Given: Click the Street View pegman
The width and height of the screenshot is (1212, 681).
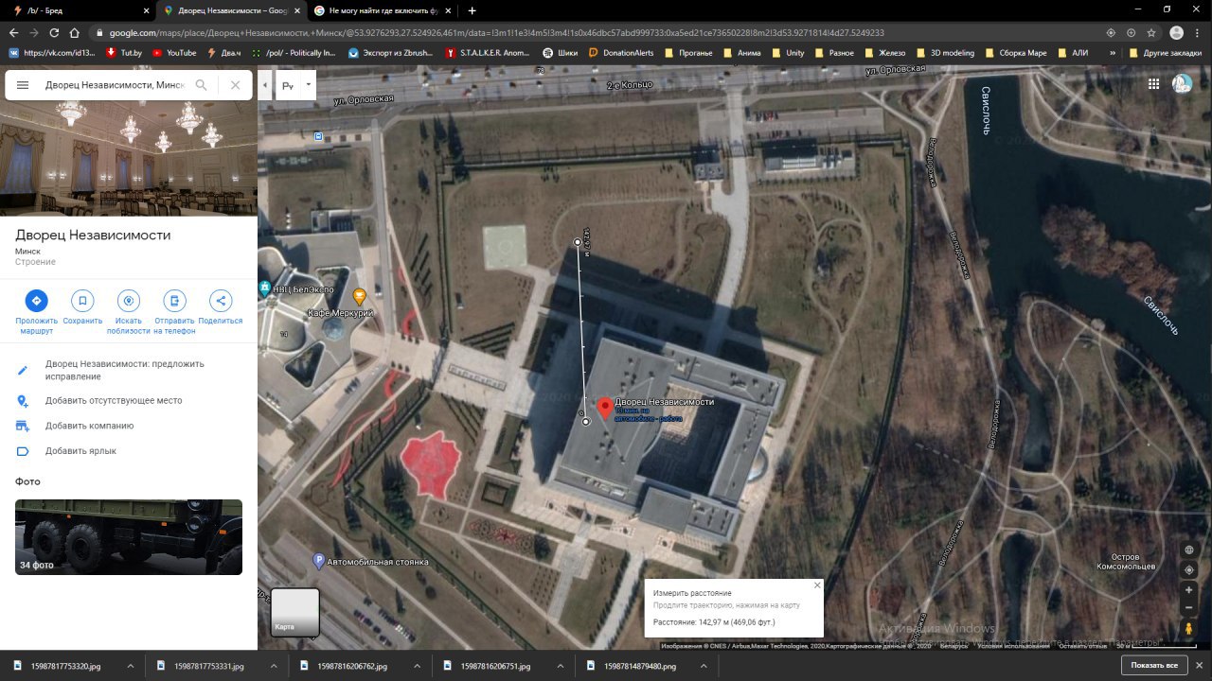Looking at the screenshot, I should tap(1189, 628).
